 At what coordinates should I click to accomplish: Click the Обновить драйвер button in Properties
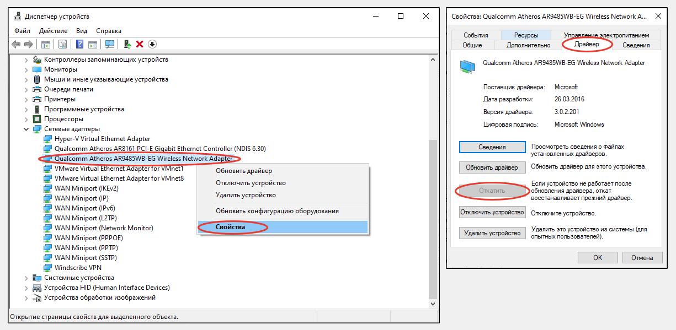(x=492, y=167)
